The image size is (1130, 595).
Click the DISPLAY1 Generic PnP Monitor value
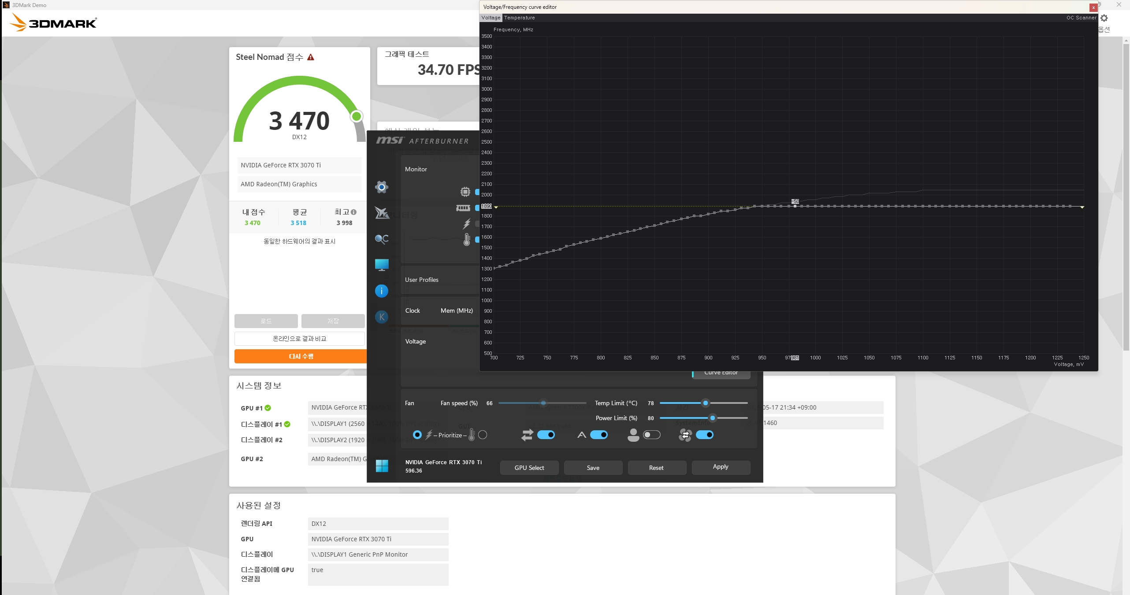click(378, 554)
